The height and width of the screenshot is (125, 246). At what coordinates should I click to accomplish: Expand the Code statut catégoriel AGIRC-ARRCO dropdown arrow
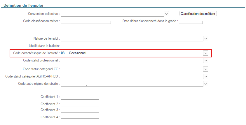click(x=205, y=76)
